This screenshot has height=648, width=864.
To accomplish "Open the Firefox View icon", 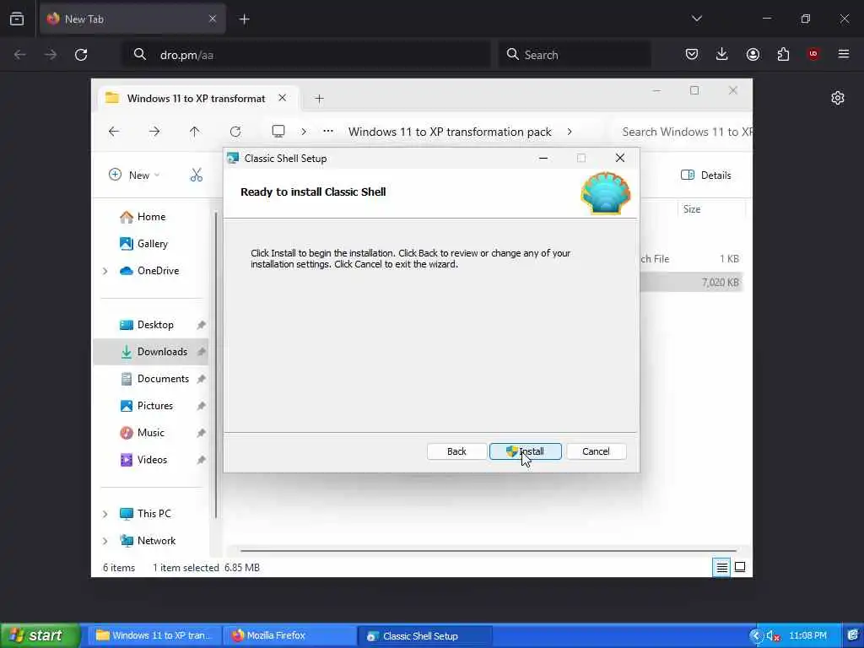I will click(17, 19).
